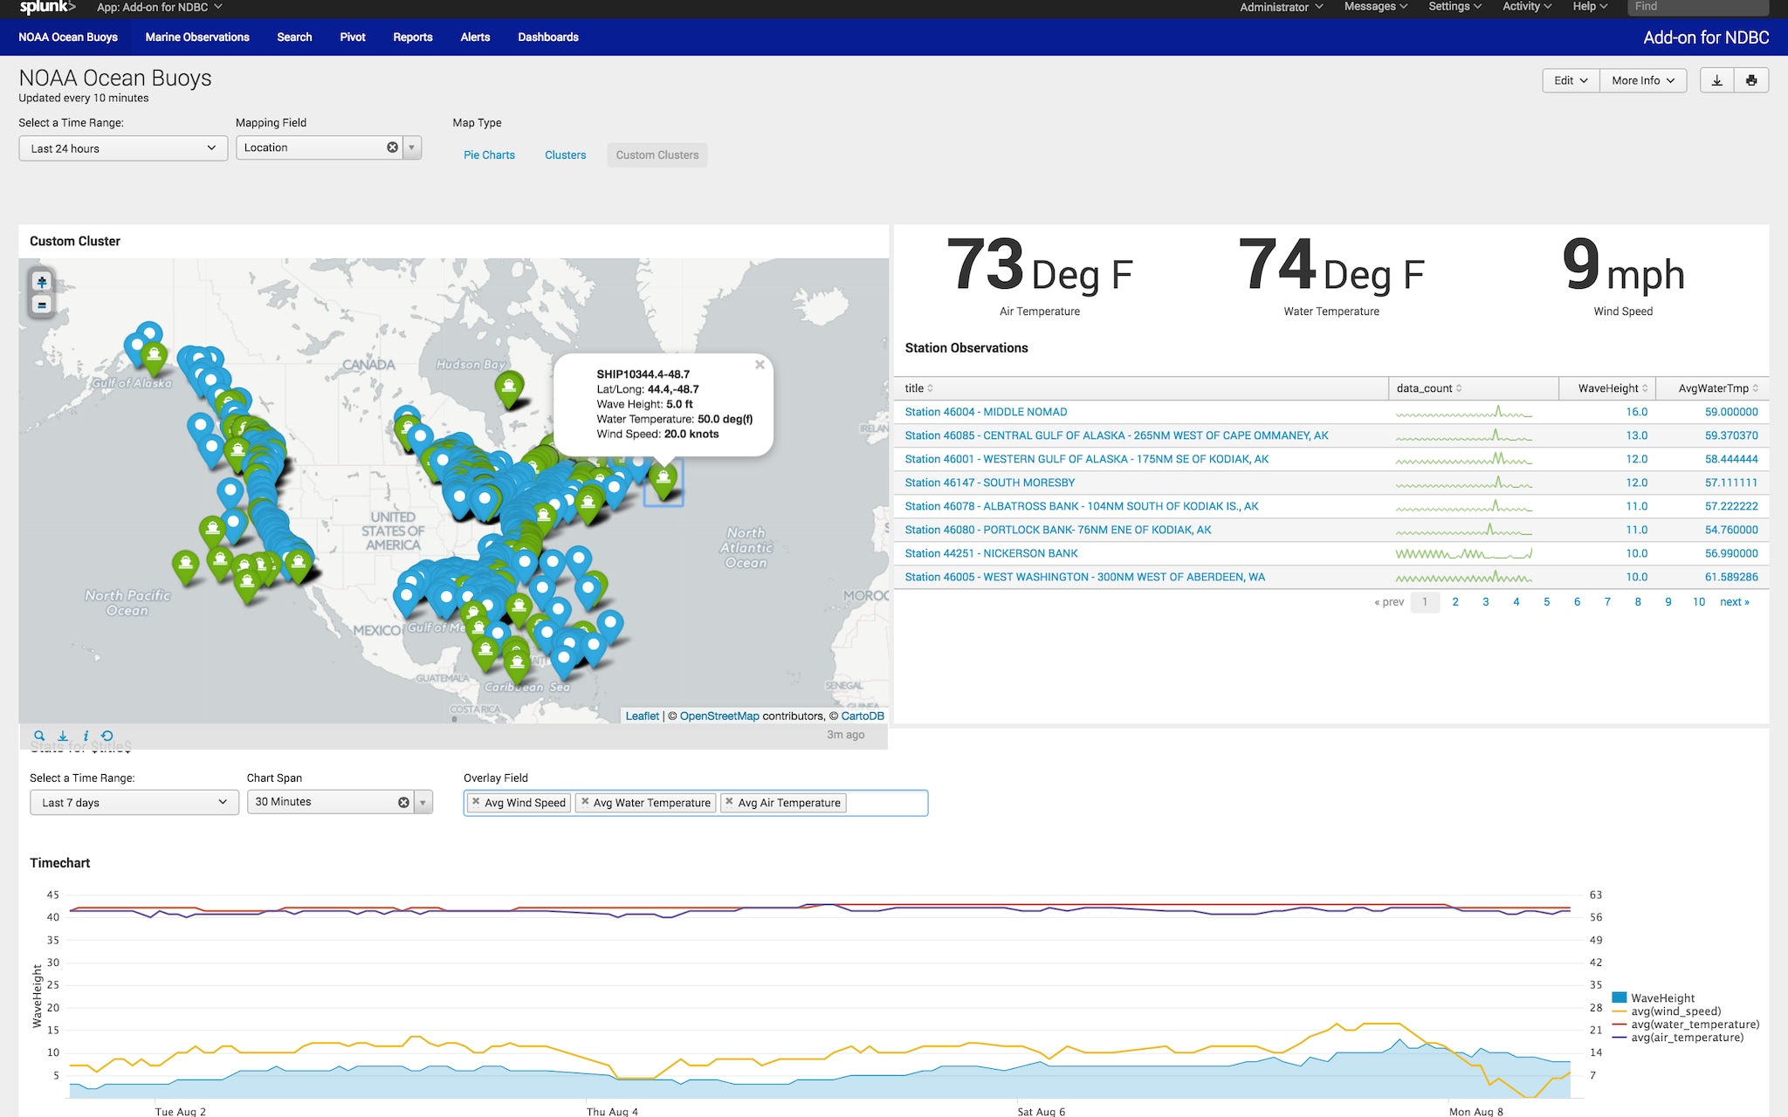Click the export download icon next to More Info
The image size is (1788, 1117).
pyautogui.click(x=1716, y=80)
